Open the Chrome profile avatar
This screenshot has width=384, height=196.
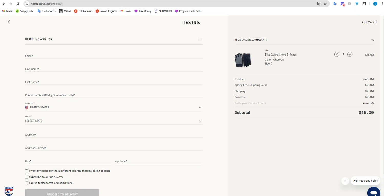click(375, 4)
